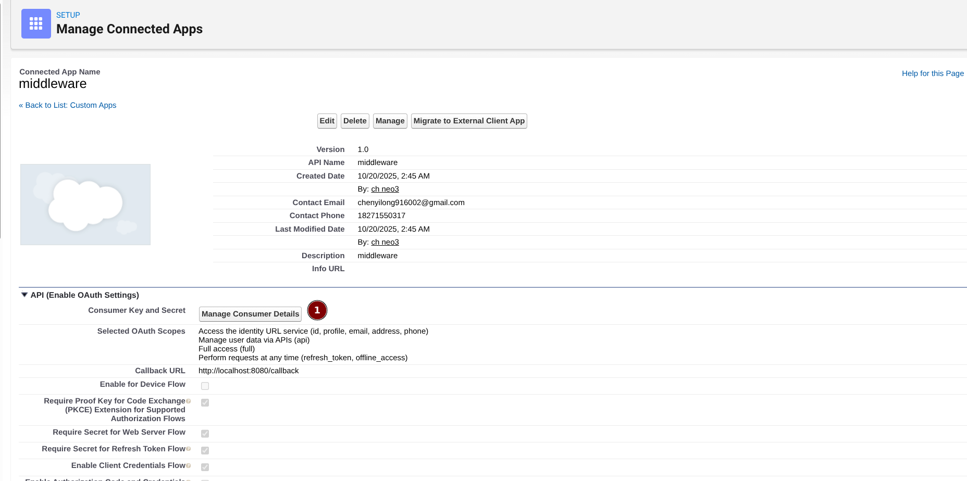
Task: Click the Delete button
Action: pyautogui.click(x=355, y=121)
